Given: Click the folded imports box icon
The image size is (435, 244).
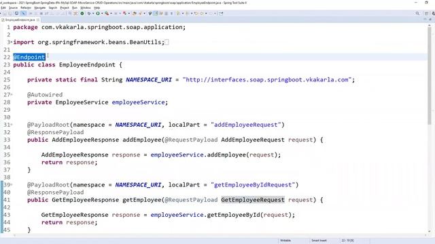Looking at the screenshot, I should click(167, 42).
